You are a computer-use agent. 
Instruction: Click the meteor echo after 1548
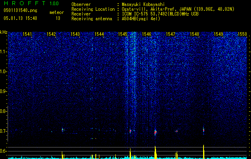[x=204, y=130]
